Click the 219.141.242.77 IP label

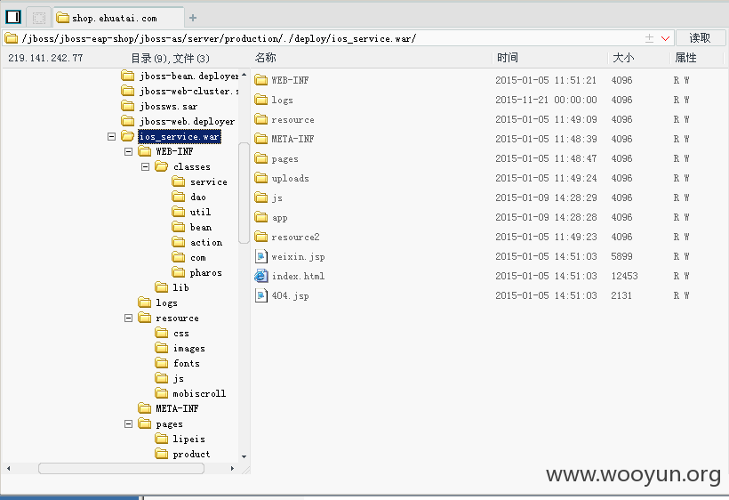(x=45, y=58)
